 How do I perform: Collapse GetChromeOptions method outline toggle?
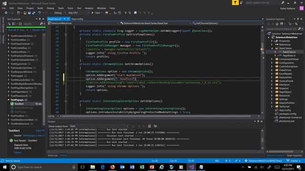click(66, 64)
